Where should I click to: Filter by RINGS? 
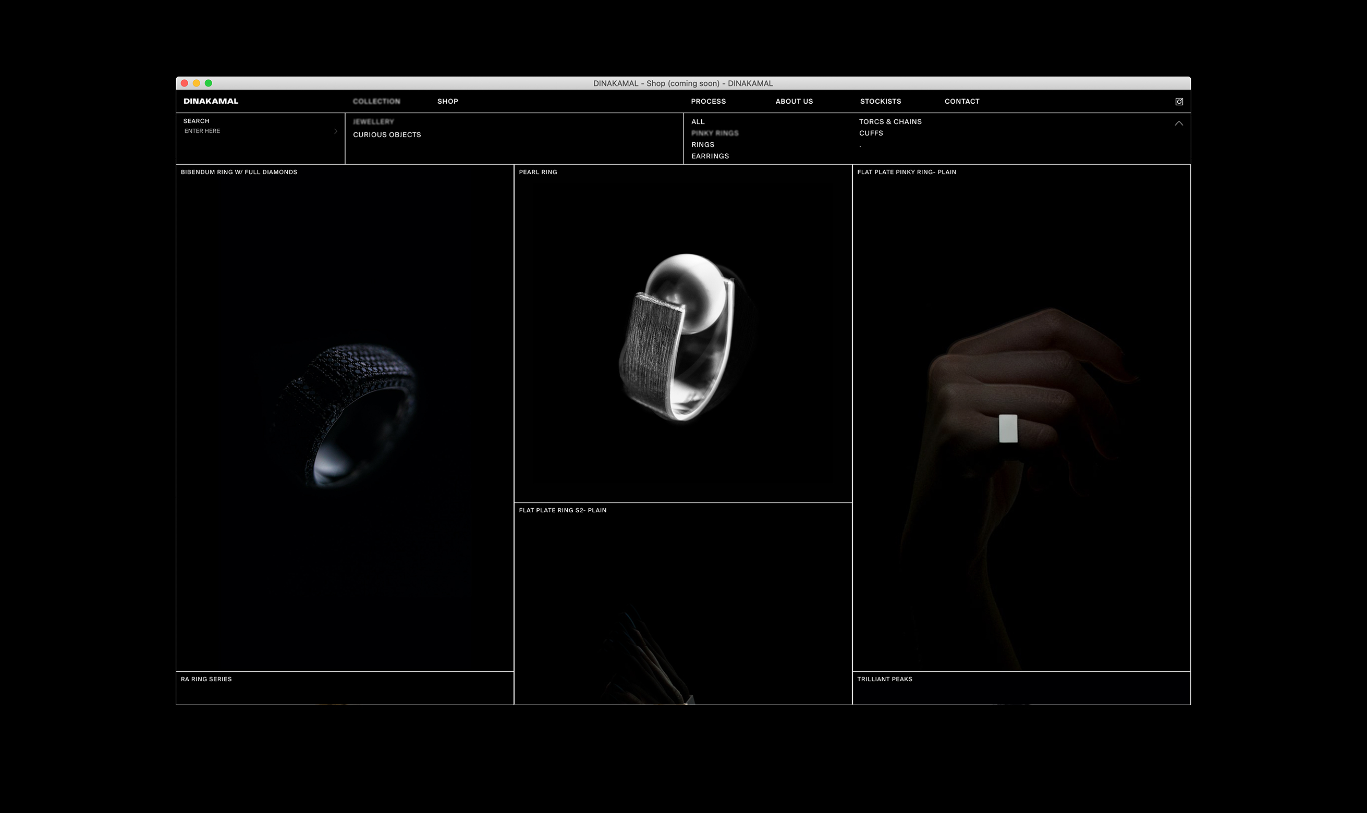click(702, 145)
